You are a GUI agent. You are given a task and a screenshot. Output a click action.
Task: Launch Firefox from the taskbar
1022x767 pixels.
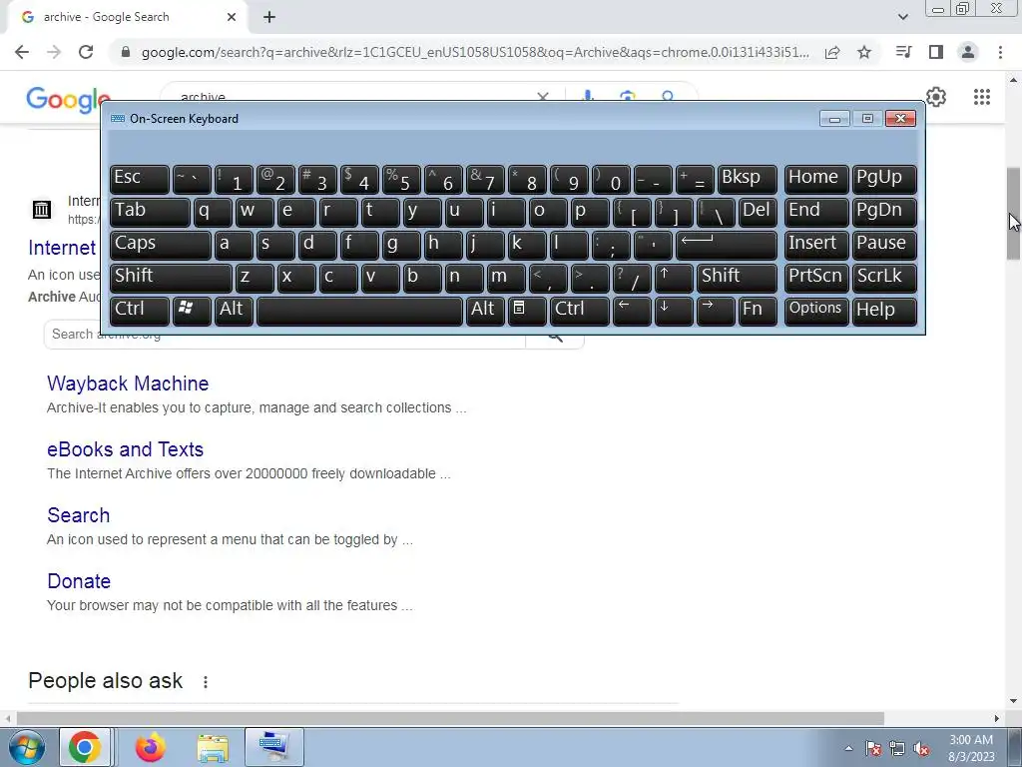click(x=151, y=747)
